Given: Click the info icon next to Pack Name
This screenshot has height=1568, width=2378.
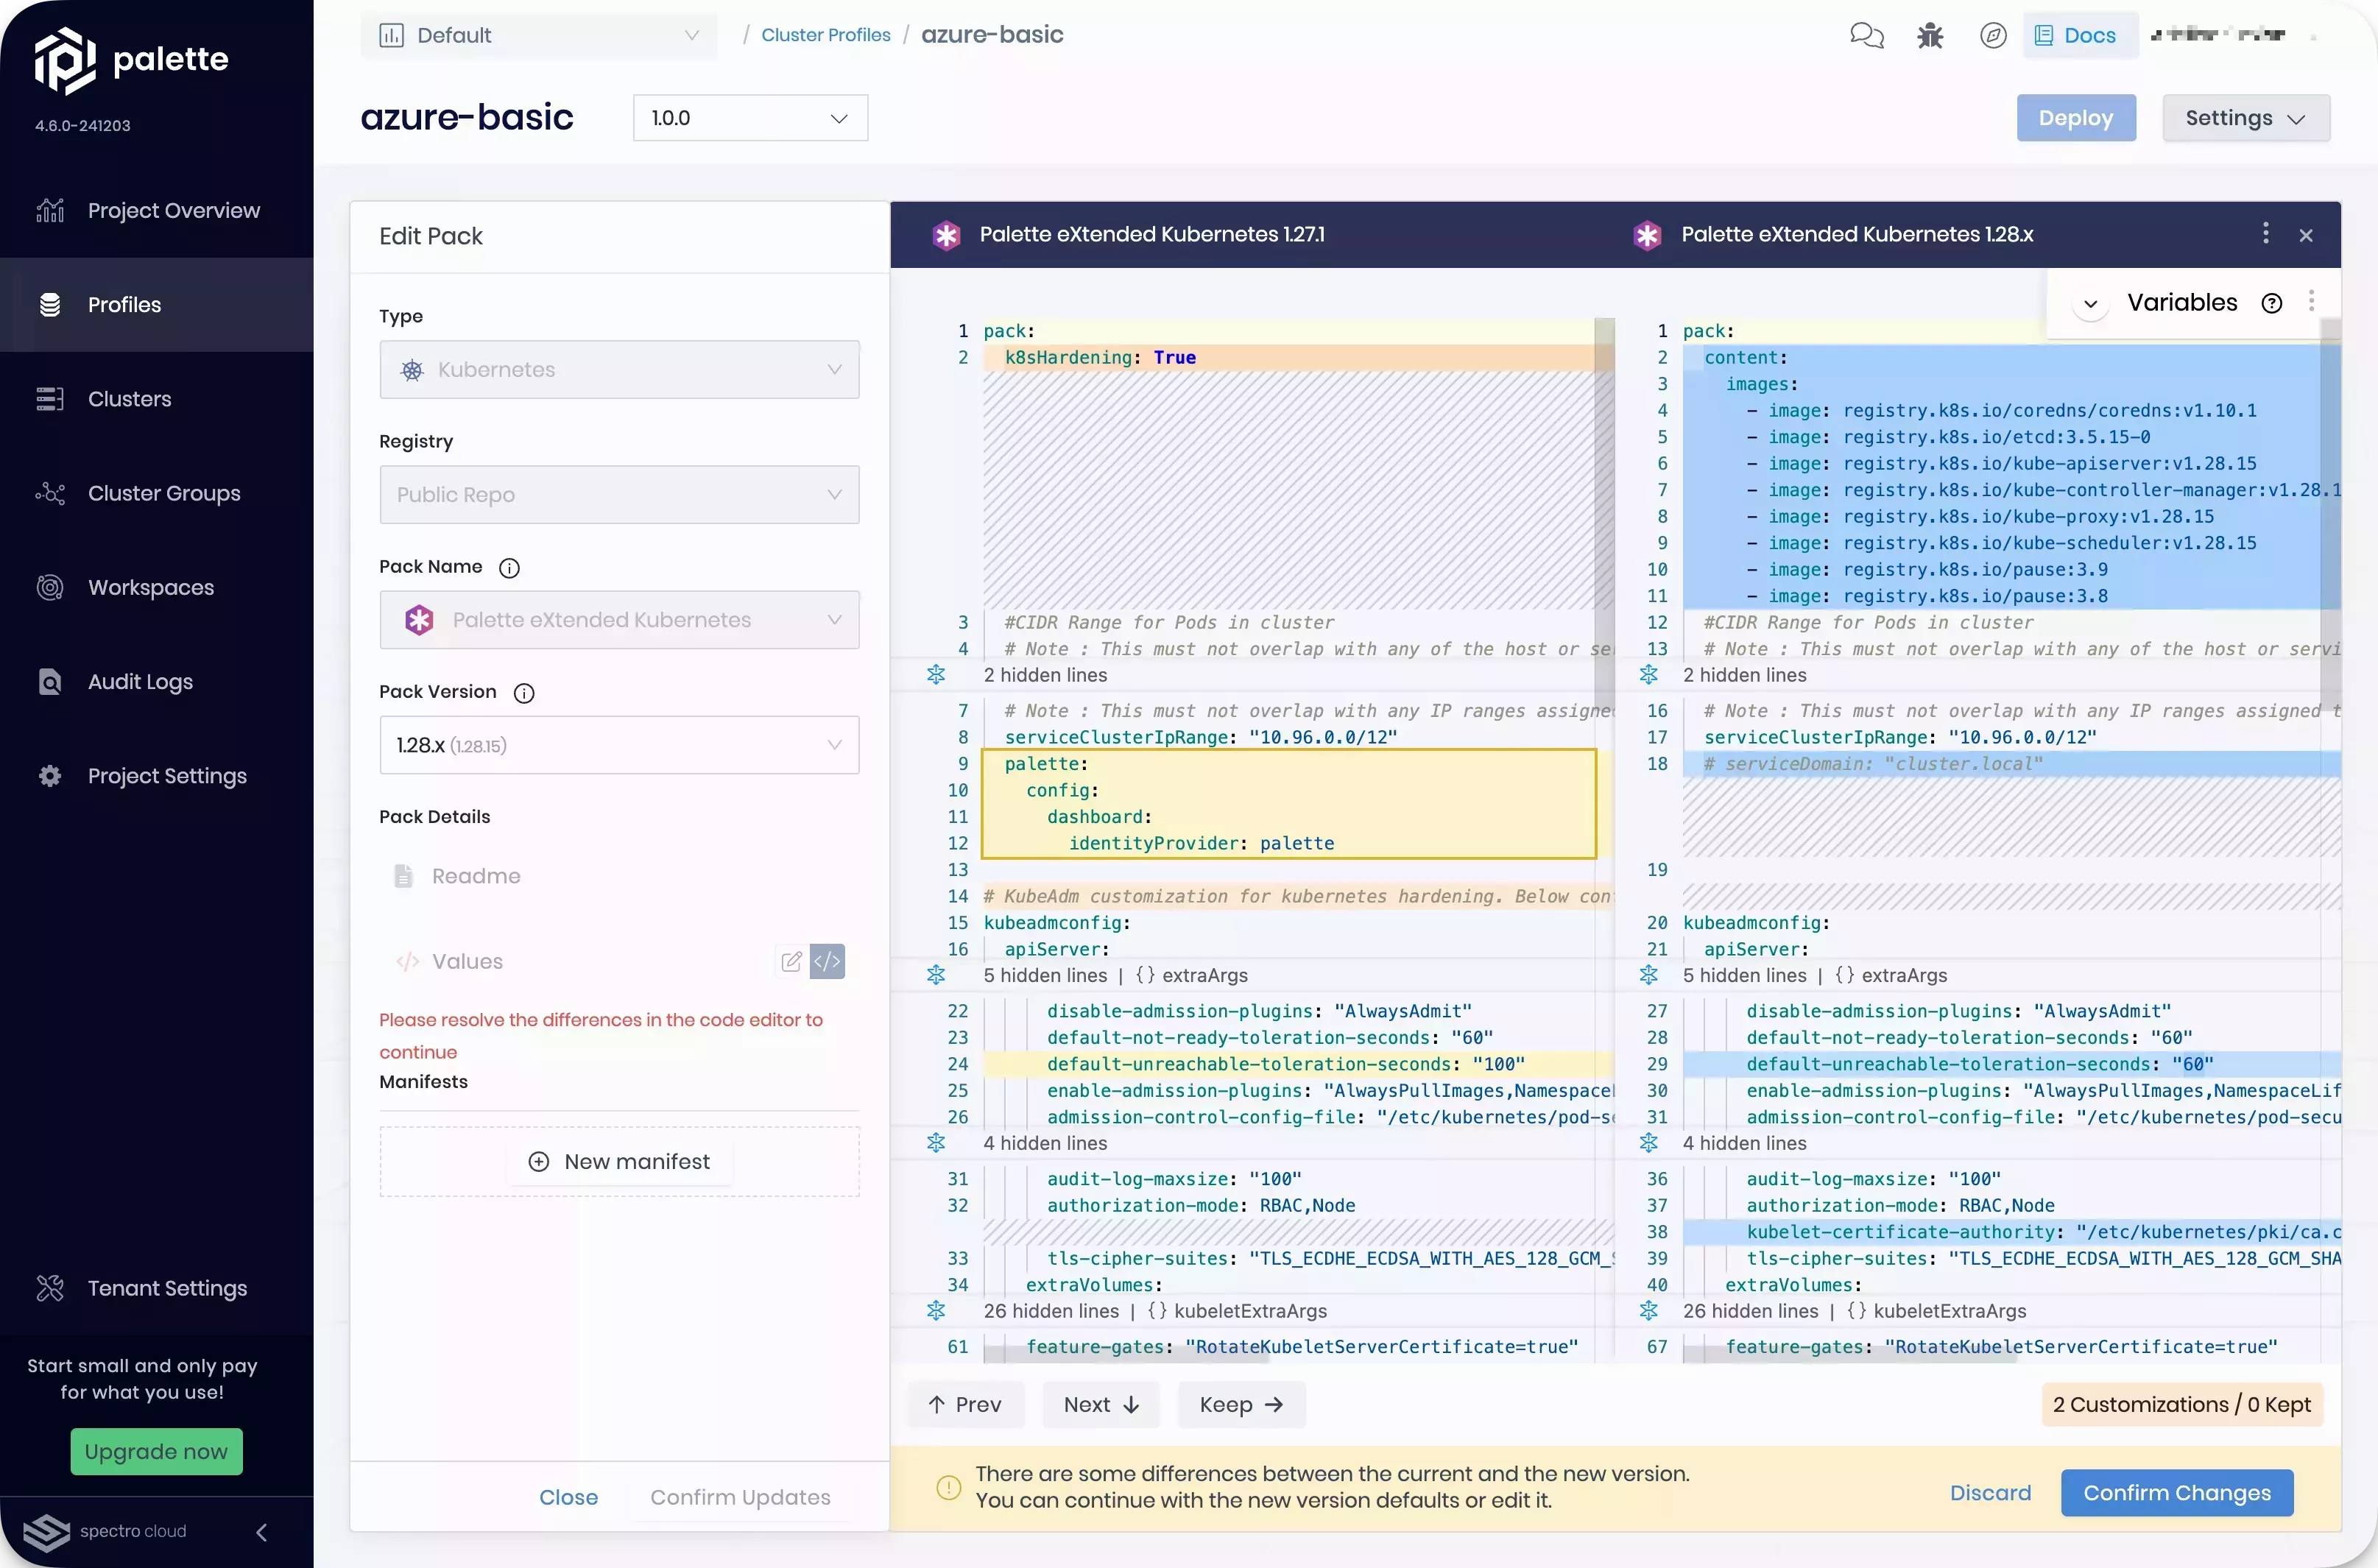Looking at the screenshot, I should (x=511, y=568).
